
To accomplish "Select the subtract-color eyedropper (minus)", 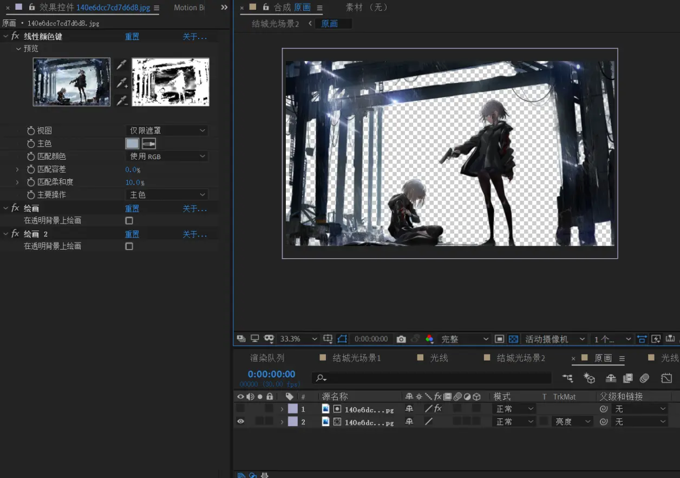I will (121, 100).
